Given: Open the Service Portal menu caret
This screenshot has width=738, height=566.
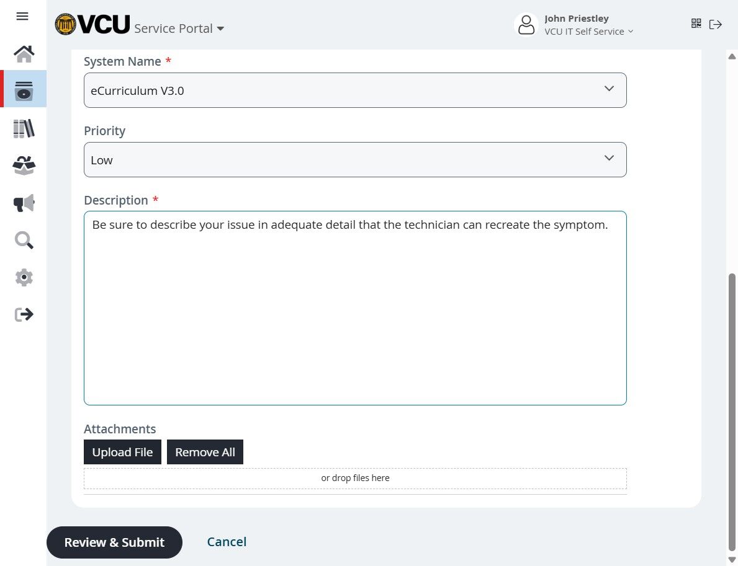Looking at the screenshot, I should tap(220, 29).
